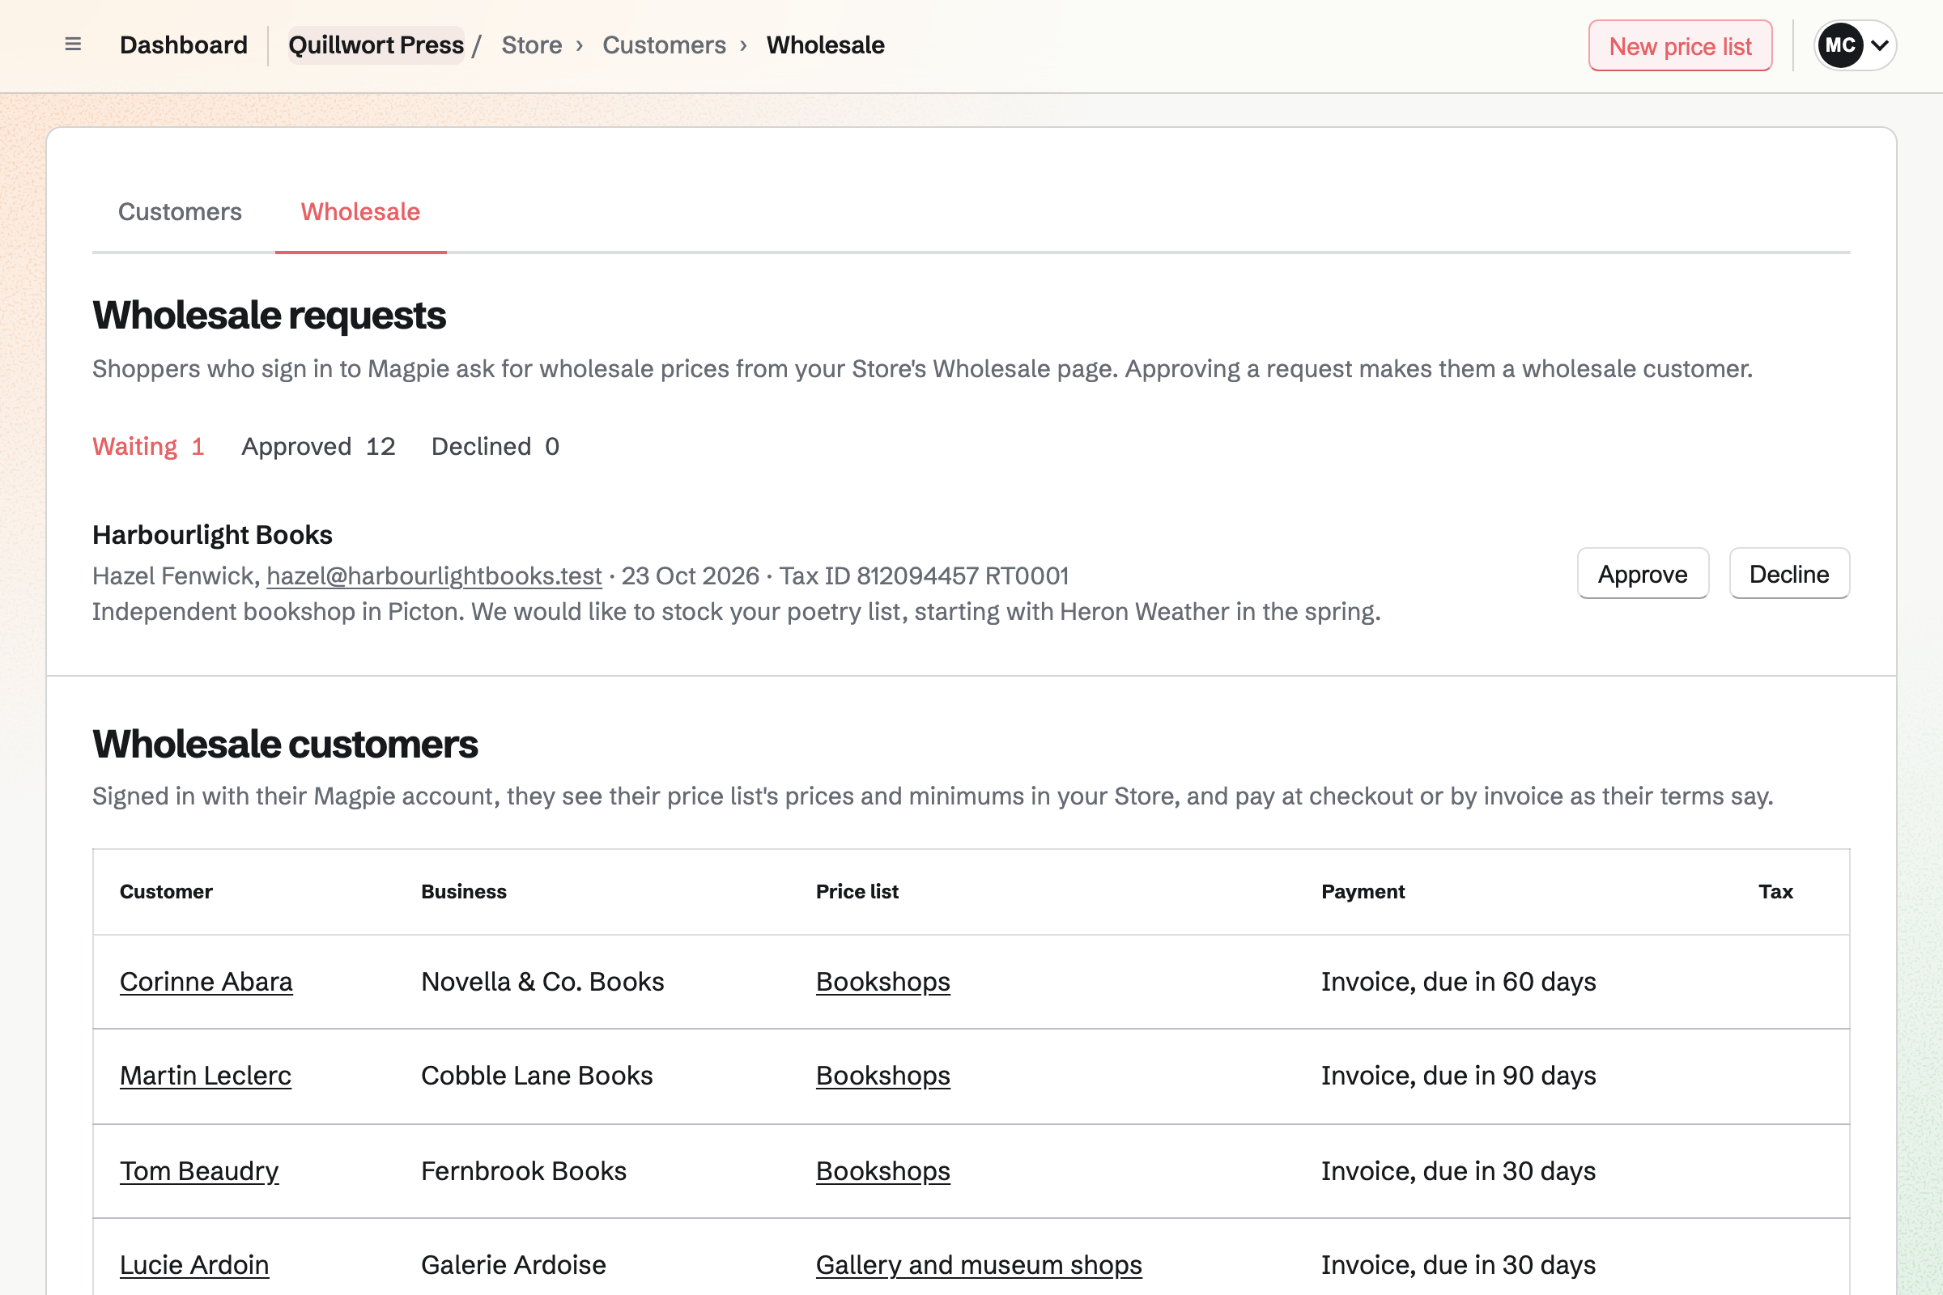Viewport: 1943px width, 1295px height.
Task: Click the Tax column header
Action: pos(1775,891)
